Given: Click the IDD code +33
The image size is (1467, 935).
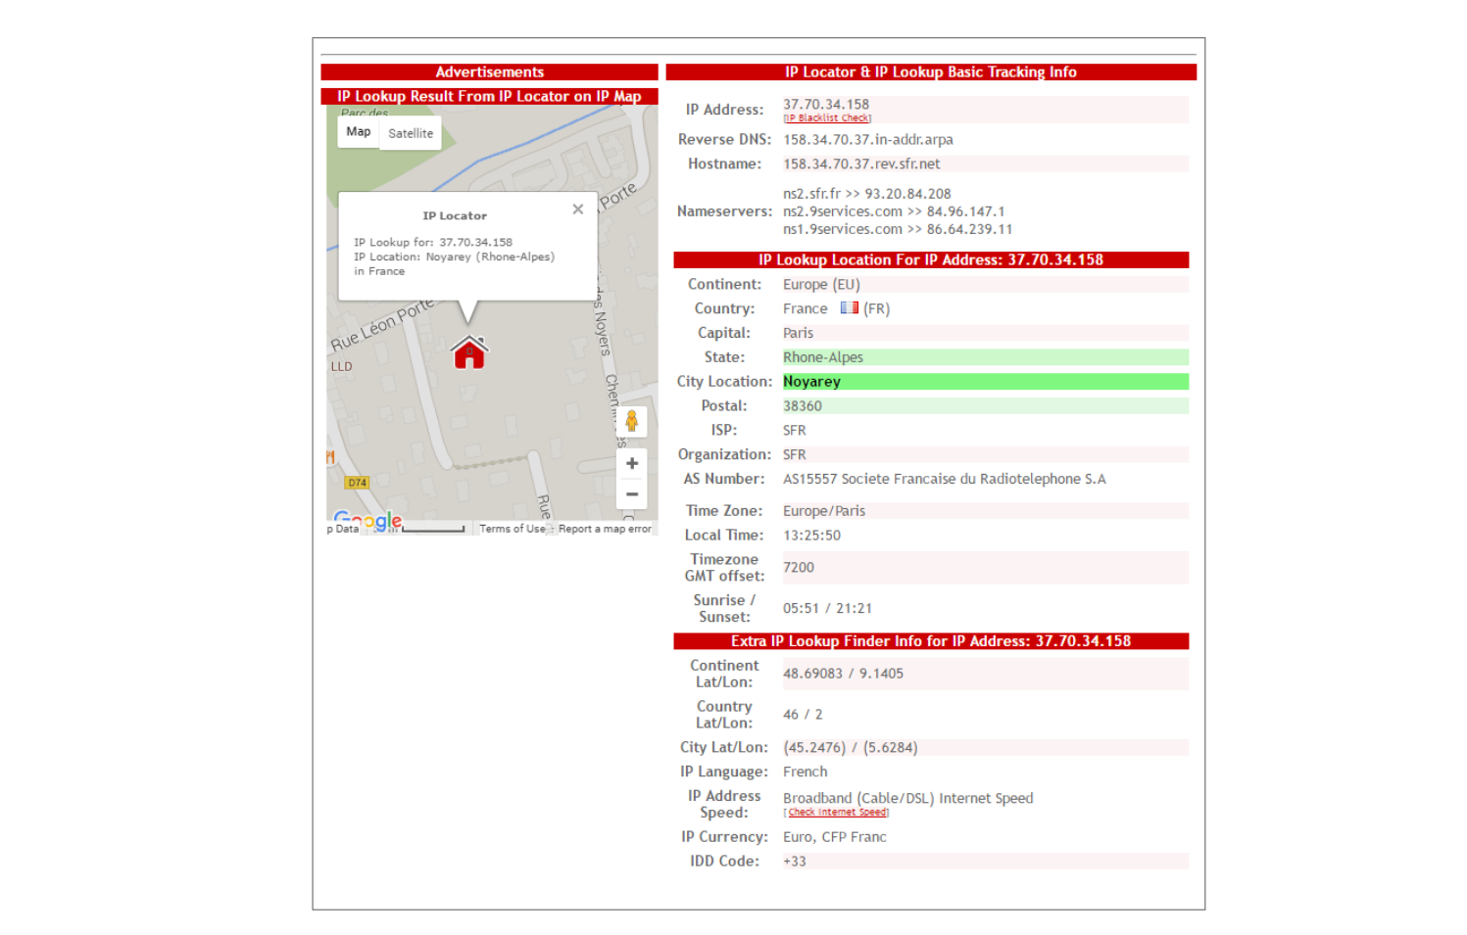Looking at the screenshot, I should [x=795, y=862].
